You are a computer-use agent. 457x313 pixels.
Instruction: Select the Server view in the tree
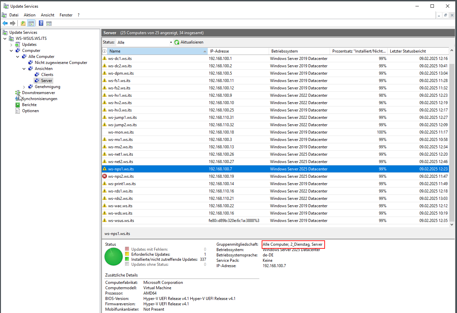47,81
